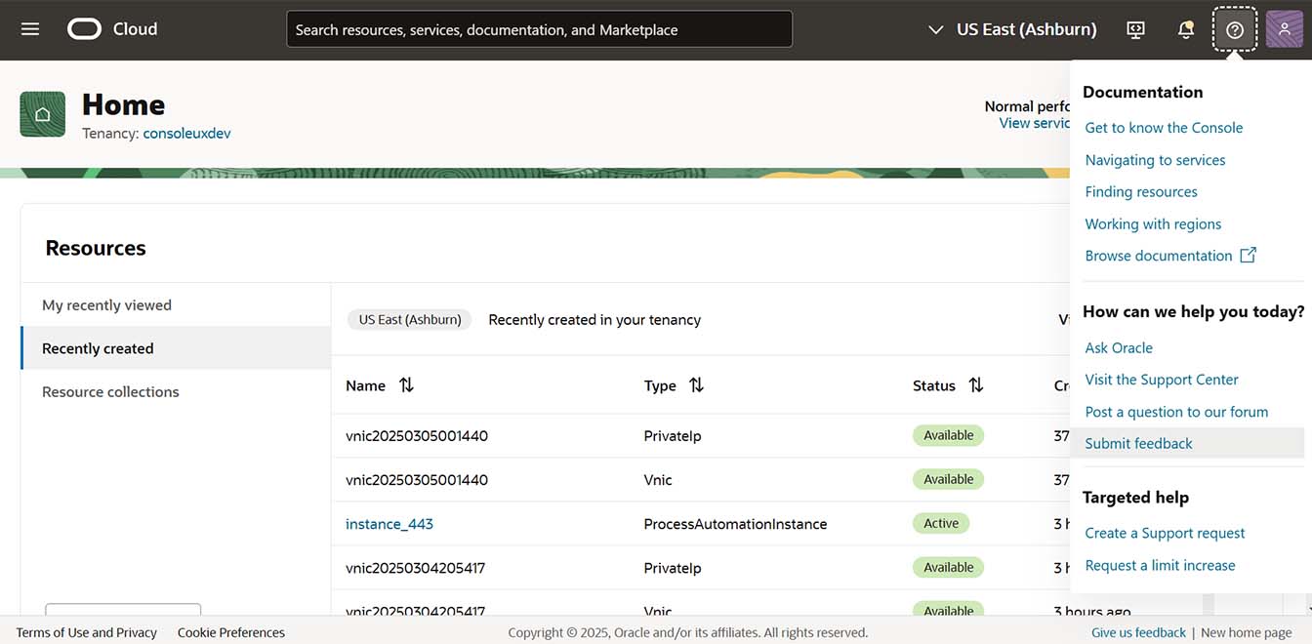Image resolution: width=1312 pixels, height=644 pixels.
Task: Open the user profile avatar menu
Action: [1284, 29]
